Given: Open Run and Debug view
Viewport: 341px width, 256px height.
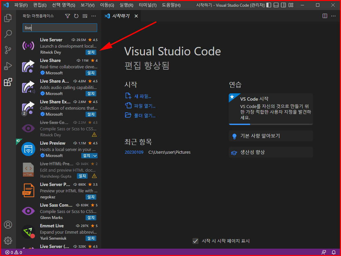Looking at the screenshot, I should point(8,66).
